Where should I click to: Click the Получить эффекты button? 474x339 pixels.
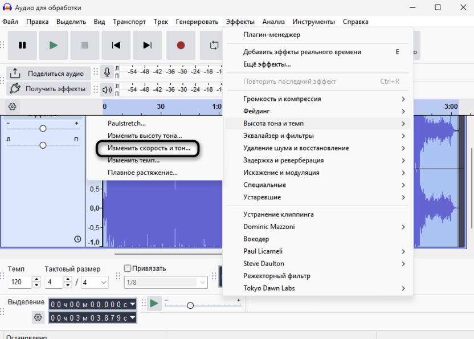[x=48, y=89]
